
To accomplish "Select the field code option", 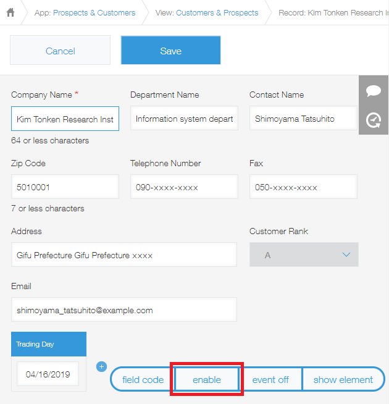I will (x=143, y=380).
